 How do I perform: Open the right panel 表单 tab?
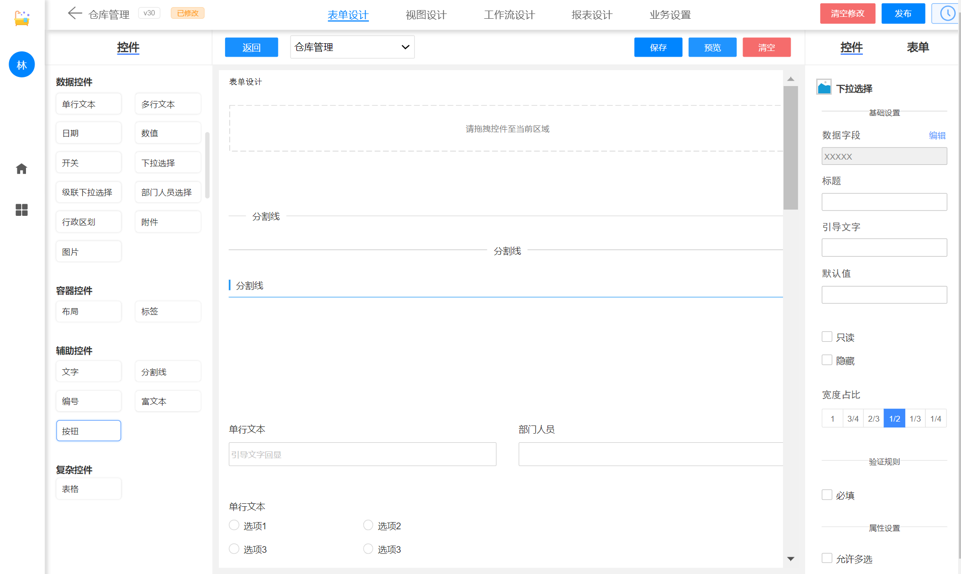(918, 47)
